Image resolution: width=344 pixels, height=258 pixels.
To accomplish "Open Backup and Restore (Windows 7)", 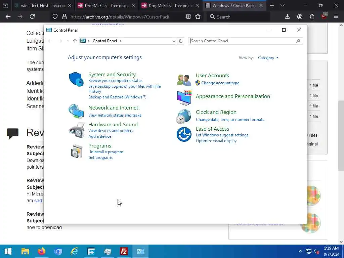I will [x=117, y=97].
